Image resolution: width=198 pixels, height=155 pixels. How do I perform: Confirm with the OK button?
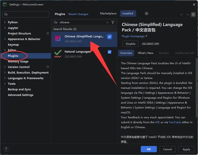(x=149, y=149)
